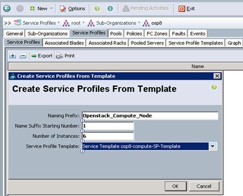Click the breadcrumb double-arrow expander
Screen dimensions: 243x196
point(7,23)
